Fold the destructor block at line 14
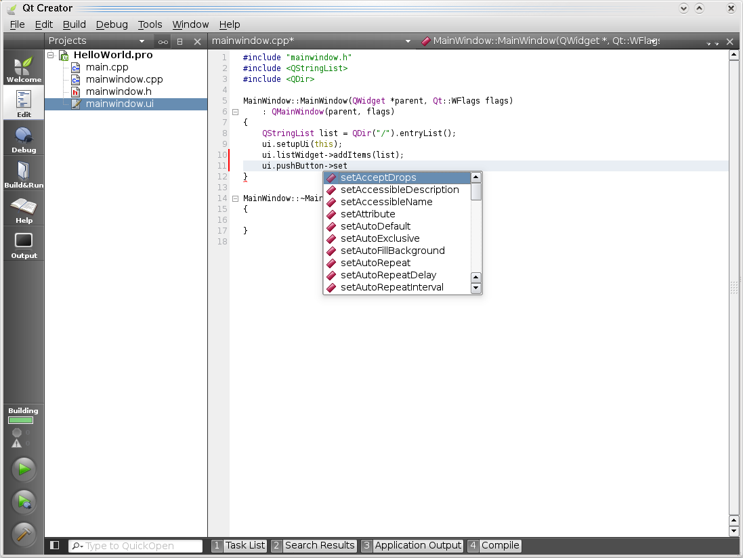This screenshot has height=558, width=743. tap(236, 199)
